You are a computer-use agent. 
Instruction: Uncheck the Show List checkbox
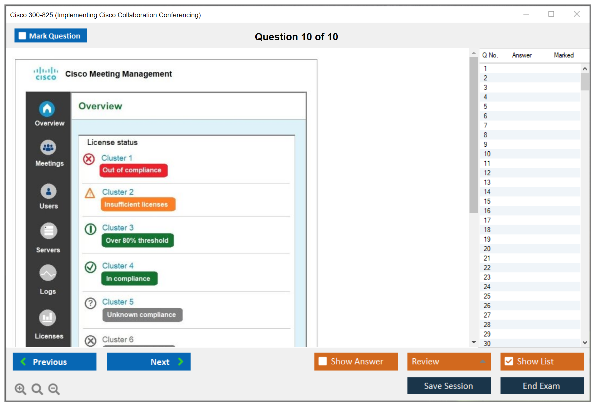509,361
